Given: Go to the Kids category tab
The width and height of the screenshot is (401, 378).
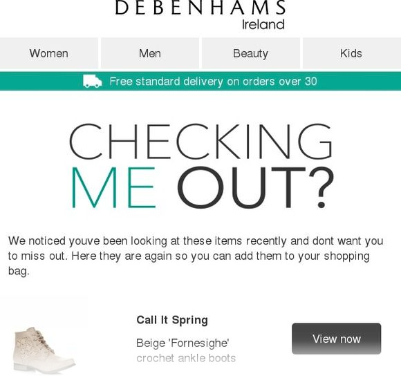Looking at the screenshot, I should tap(352, 53).
